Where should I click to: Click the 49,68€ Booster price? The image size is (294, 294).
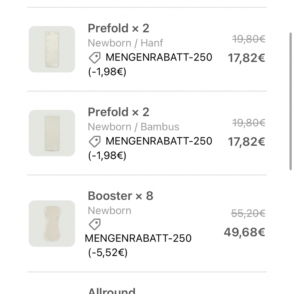pyautogui.click(x=244, y=232)
